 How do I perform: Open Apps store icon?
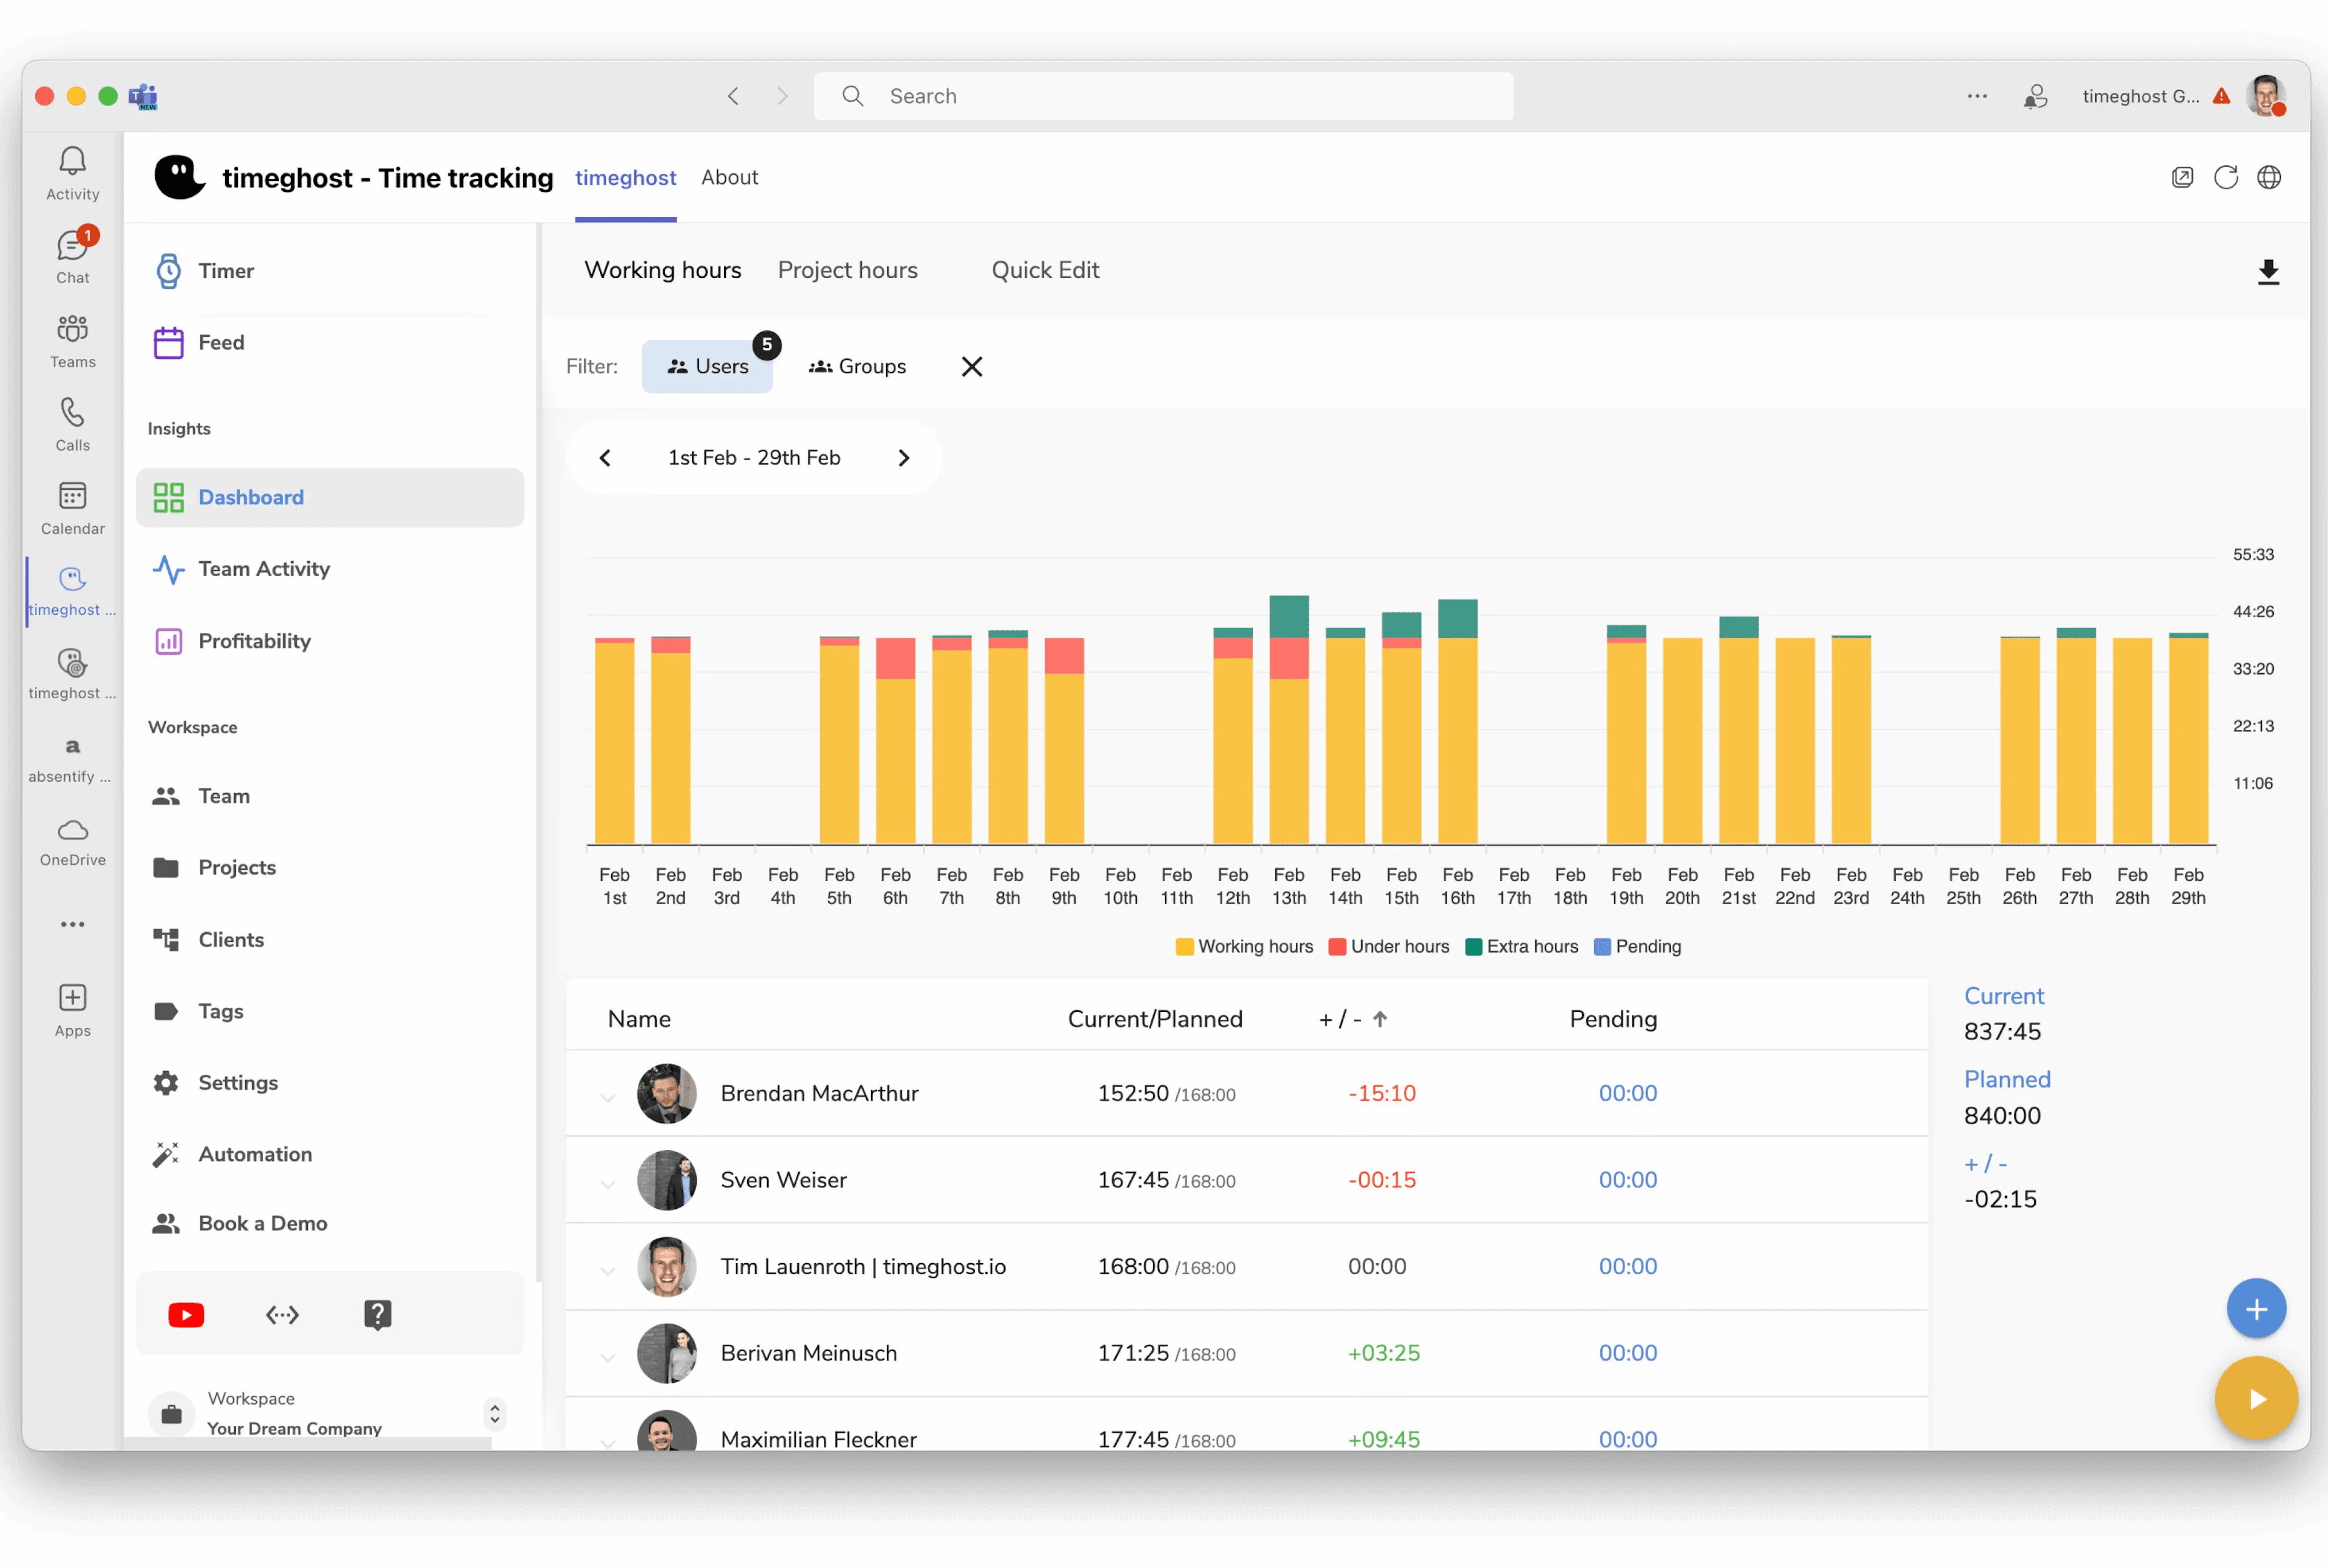pyautogui.click(x=72, y=1010)
